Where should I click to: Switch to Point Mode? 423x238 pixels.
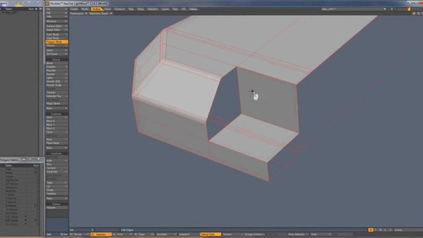click(x=57, y=34)
